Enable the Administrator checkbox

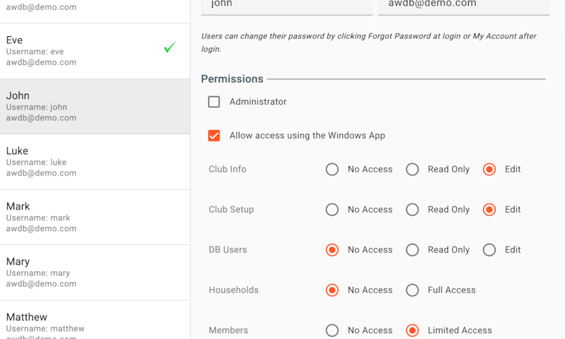coord(214,102)
